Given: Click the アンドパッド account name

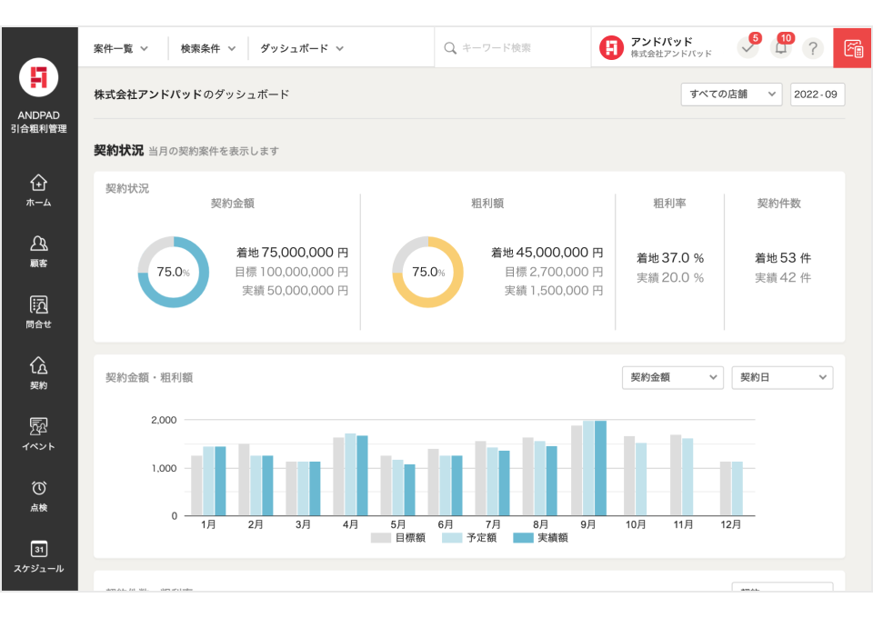Looking at the screenshot, I should pyautogui.click(x=661, y=42).
